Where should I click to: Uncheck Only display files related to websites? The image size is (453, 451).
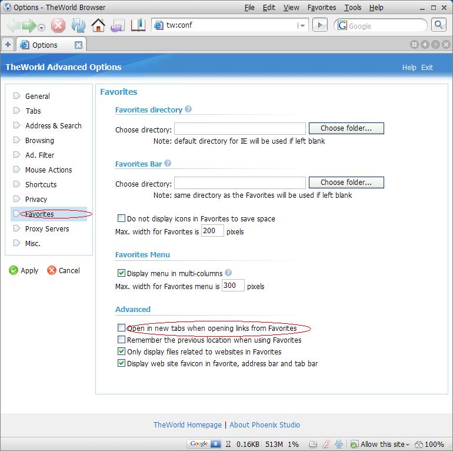[x=121, y=351]
